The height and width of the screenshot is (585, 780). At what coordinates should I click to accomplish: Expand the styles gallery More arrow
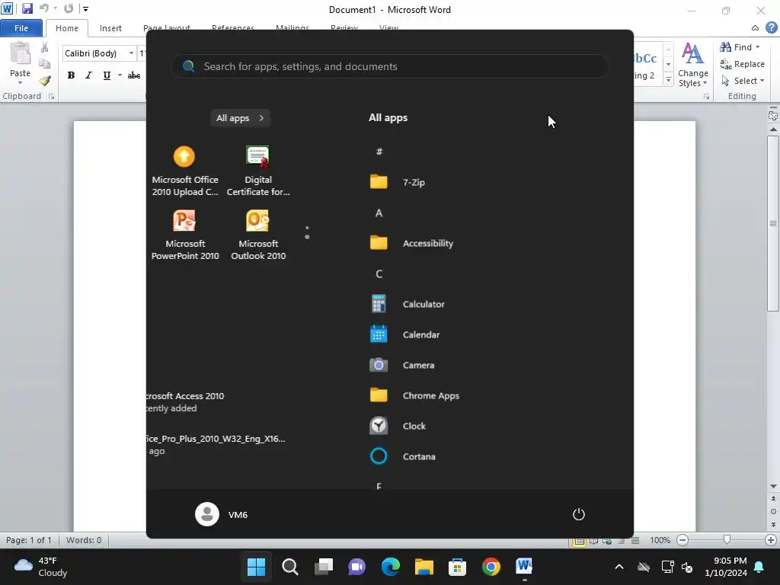click(668, 79)
